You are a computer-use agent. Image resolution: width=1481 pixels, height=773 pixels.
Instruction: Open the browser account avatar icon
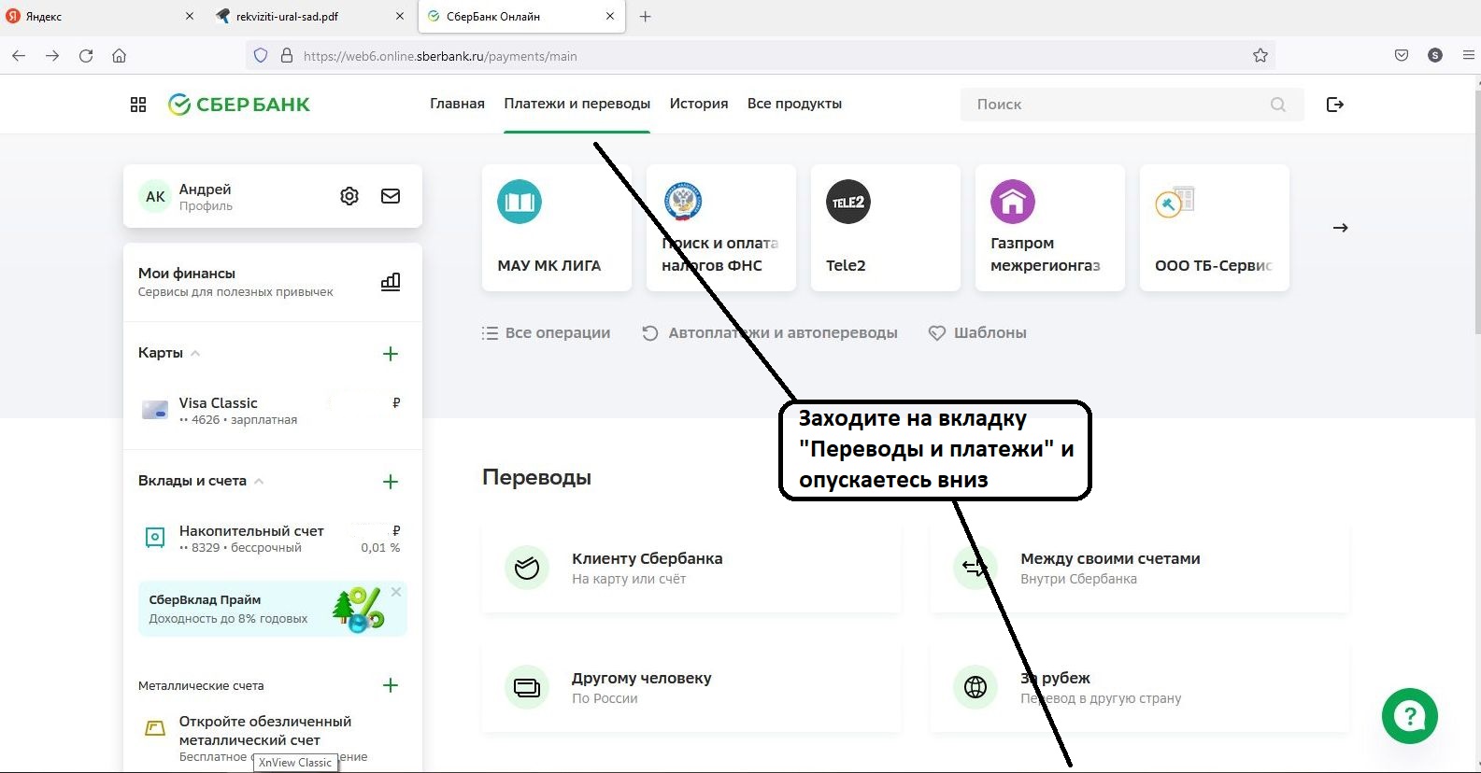click(1435, 56)
